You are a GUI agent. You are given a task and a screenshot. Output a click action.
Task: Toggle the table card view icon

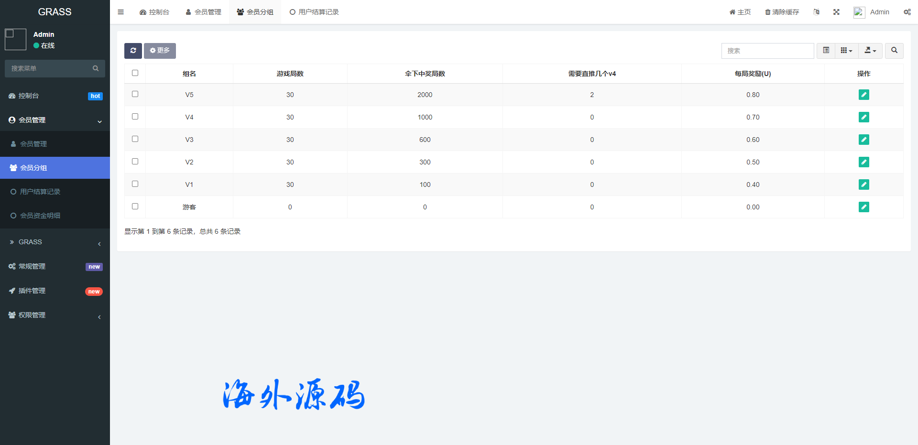[x=826, y=51]
